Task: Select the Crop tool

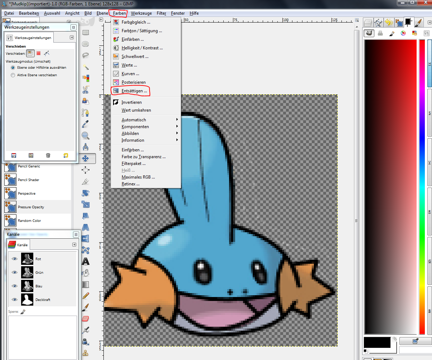Action: pos(86,181)
